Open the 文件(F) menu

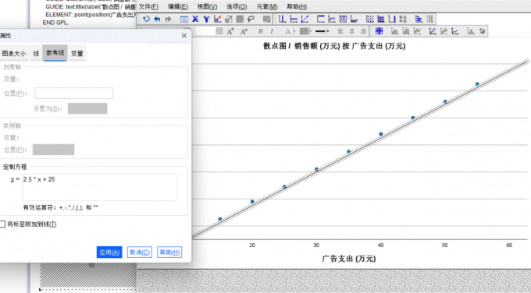click(148, 6)
